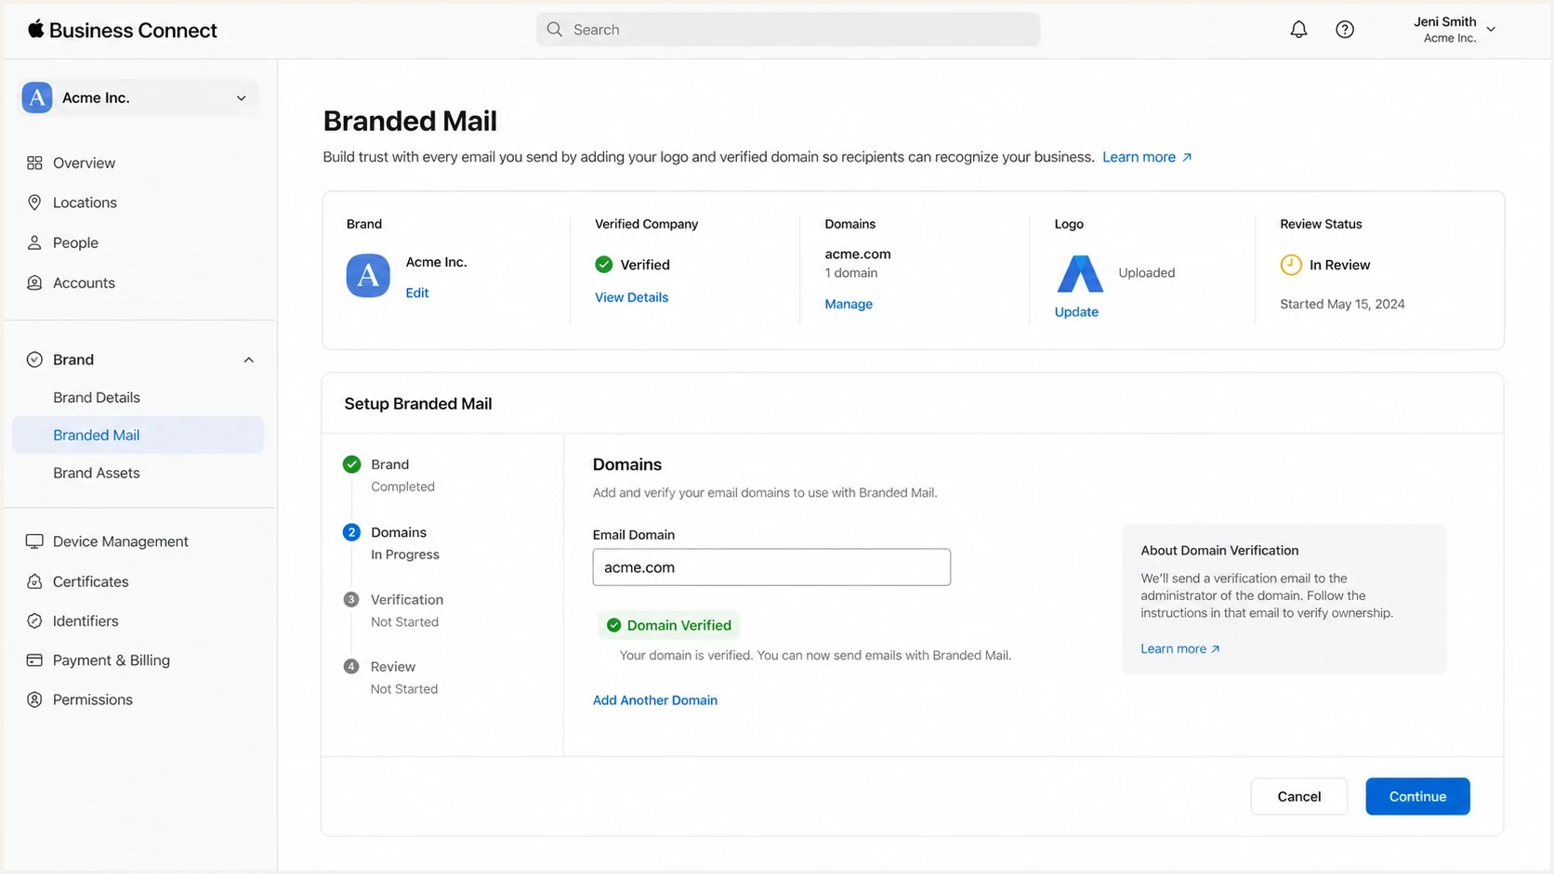1554x874 pixels.
Task: Click into the Email Domain input field
Action: tap(771, 567)
